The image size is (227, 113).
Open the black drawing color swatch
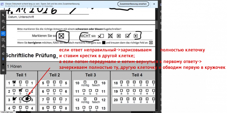(3, 64)
